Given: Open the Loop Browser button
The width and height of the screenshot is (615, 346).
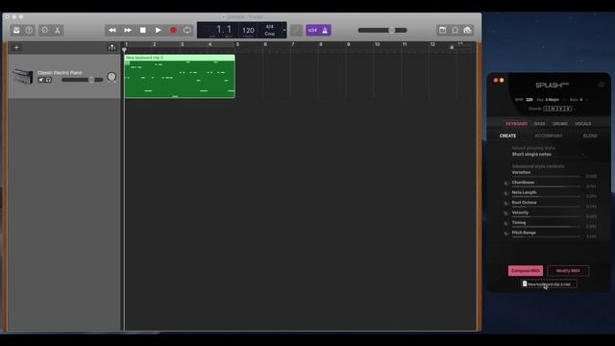Looking at the screenshot, I should tap(455, 30).
